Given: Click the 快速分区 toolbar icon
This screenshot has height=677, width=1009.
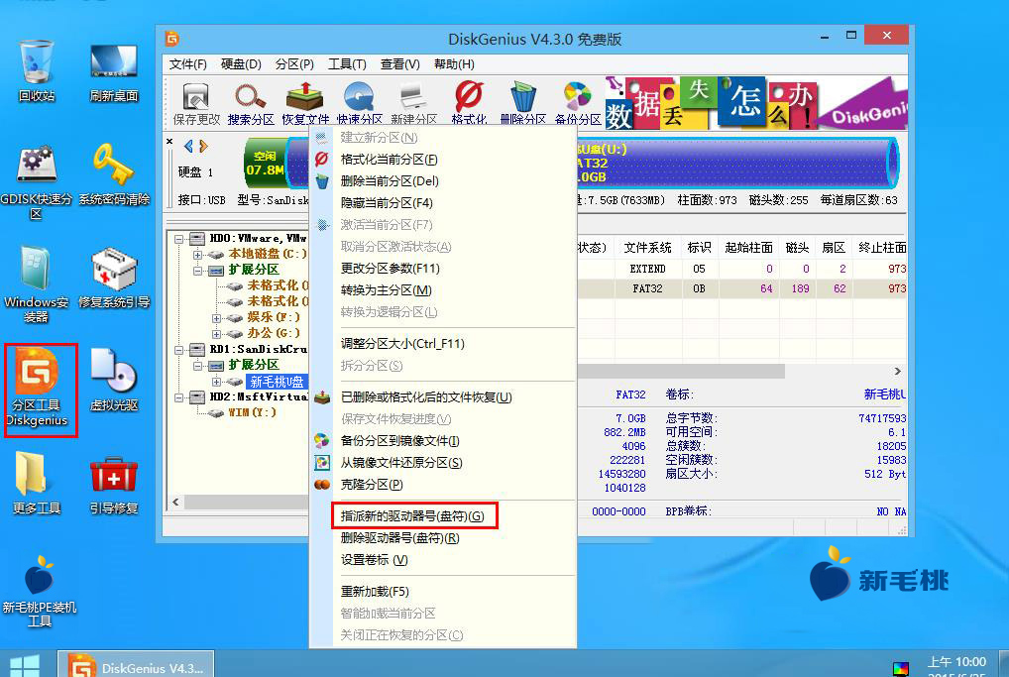Looking at the screenshot, I should [x=359, y=103].
